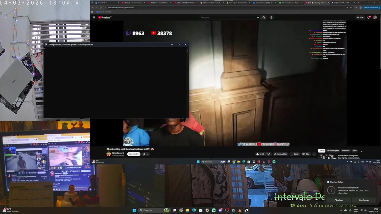Click the YouTube magnifier search button
Screen dimensions: 381x214
[264, 18]
